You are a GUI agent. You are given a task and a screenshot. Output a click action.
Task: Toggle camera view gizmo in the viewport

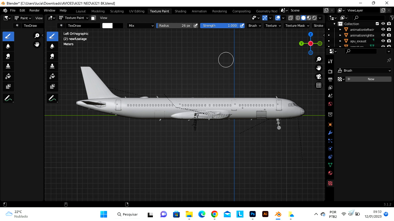click(319, 77)
